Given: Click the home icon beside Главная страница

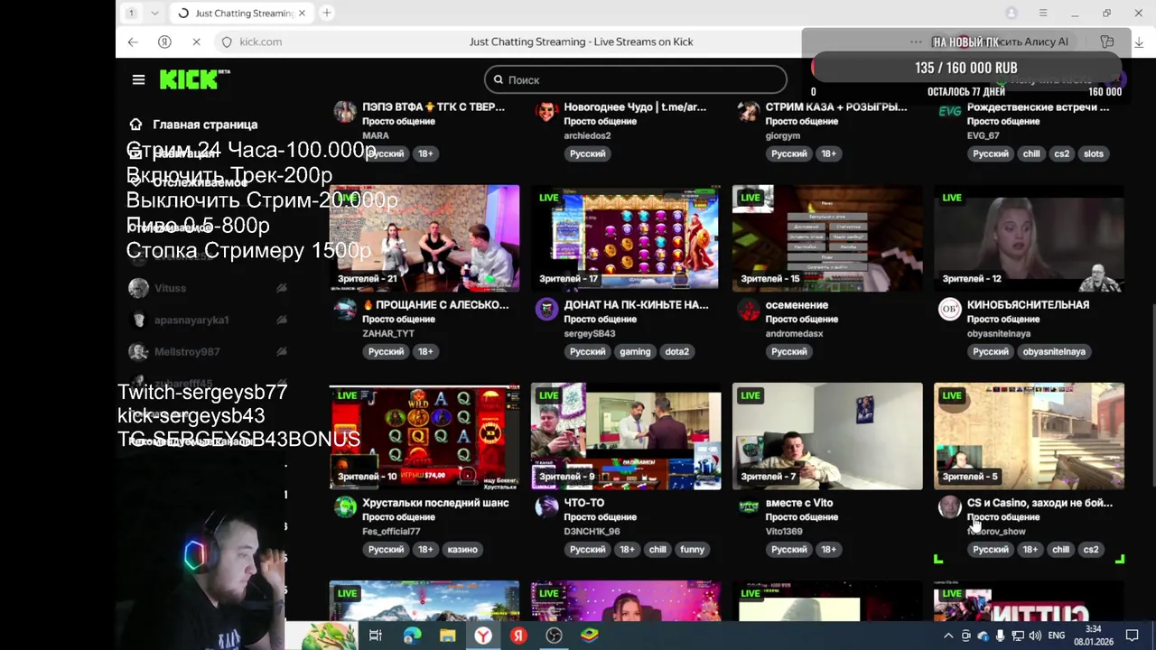Looking at the screenshot, I should 135,125.
